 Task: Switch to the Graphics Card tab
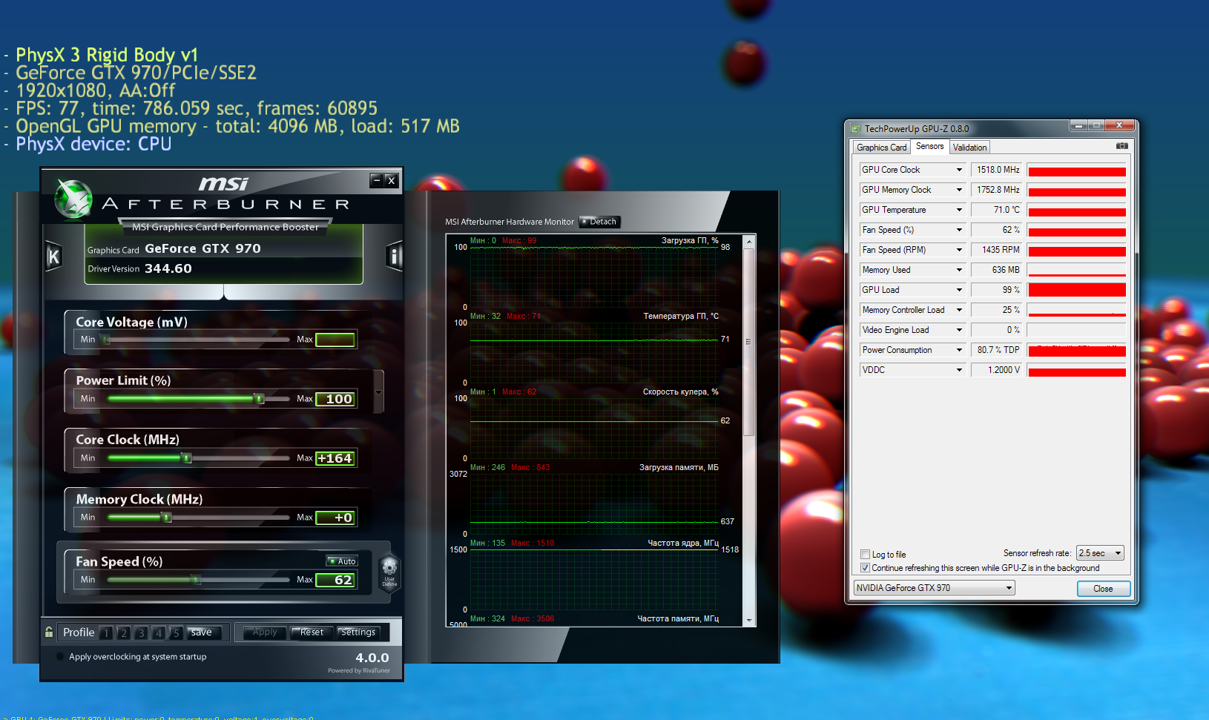coord(881,148)
